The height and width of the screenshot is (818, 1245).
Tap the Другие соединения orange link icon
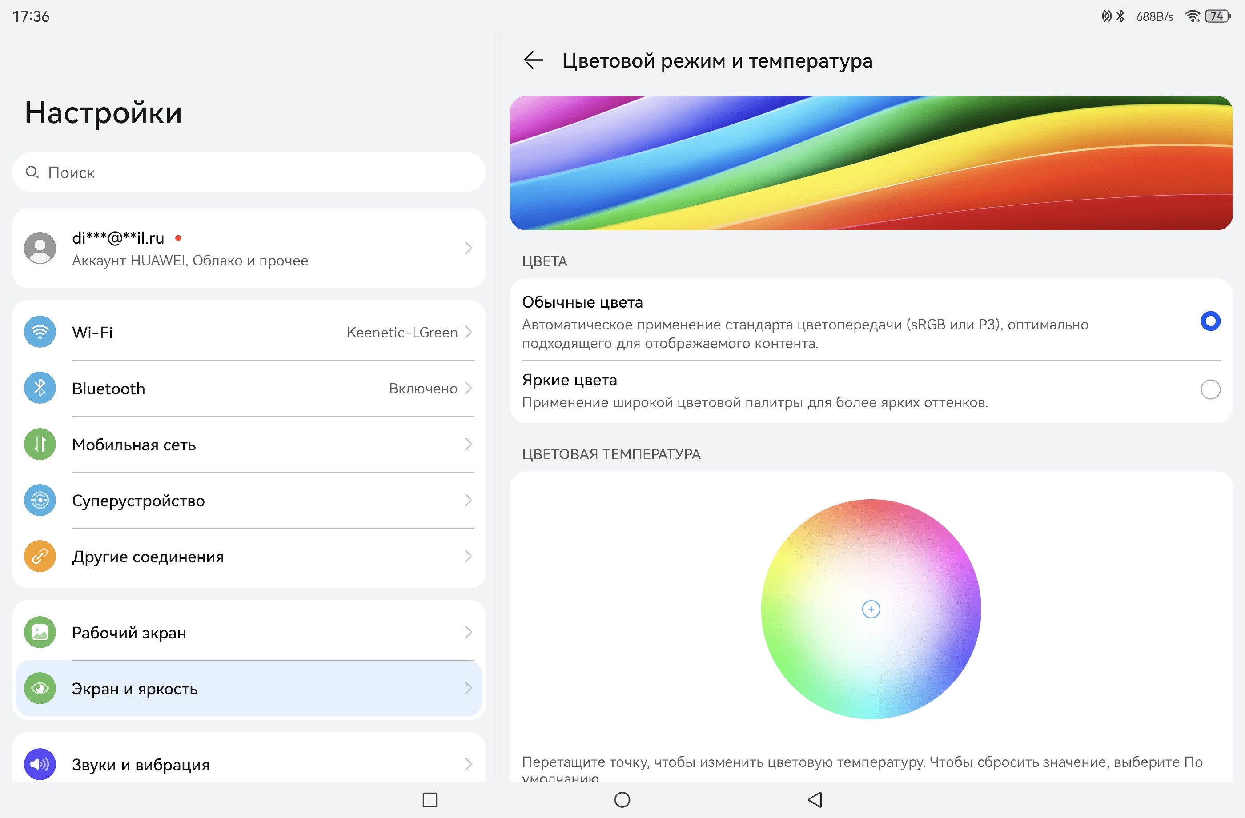coord(40,557)
